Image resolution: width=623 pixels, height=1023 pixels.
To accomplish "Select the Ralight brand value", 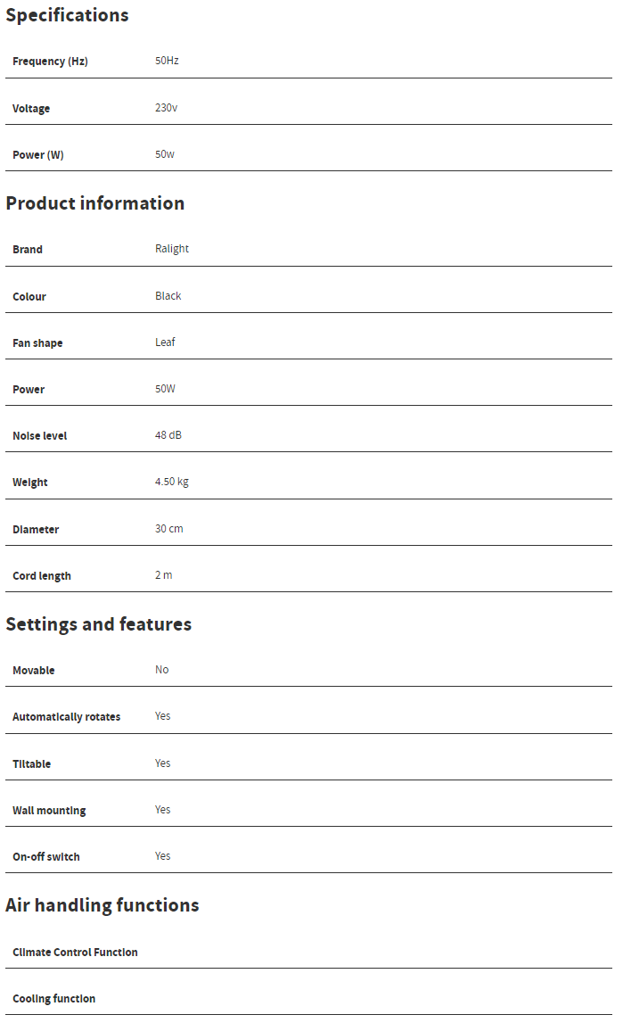I will tap(172, 249).
